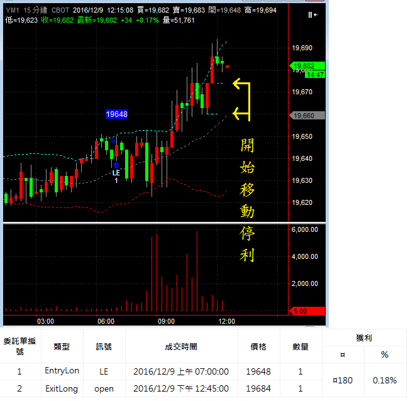The width and height of the screenshot is (408, 401).
Task: Click the red 5.00 volume tag
Action: pos(307,311)
